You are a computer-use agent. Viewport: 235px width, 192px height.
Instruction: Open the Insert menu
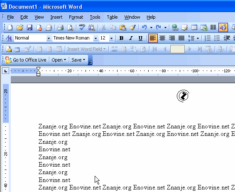pyautogui.click(x=56, y=17)
